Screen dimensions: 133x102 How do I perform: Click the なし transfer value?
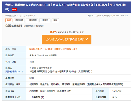114,97
